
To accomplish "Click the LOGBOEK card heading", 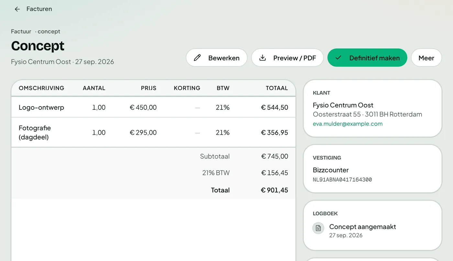I will [x=325, y=214].
